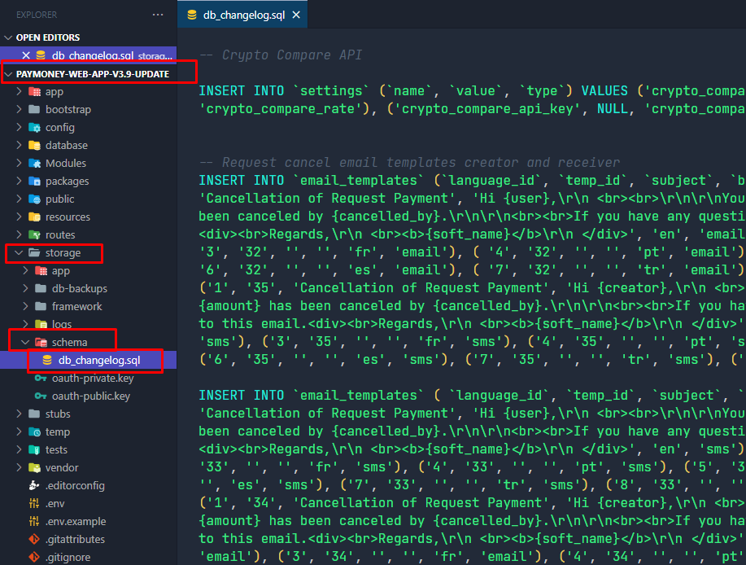This screenshot has height=565, width=746.
Task: Switch to the db_changelog.sql tab
Action: pyautogui.click(x=242, y=15)
